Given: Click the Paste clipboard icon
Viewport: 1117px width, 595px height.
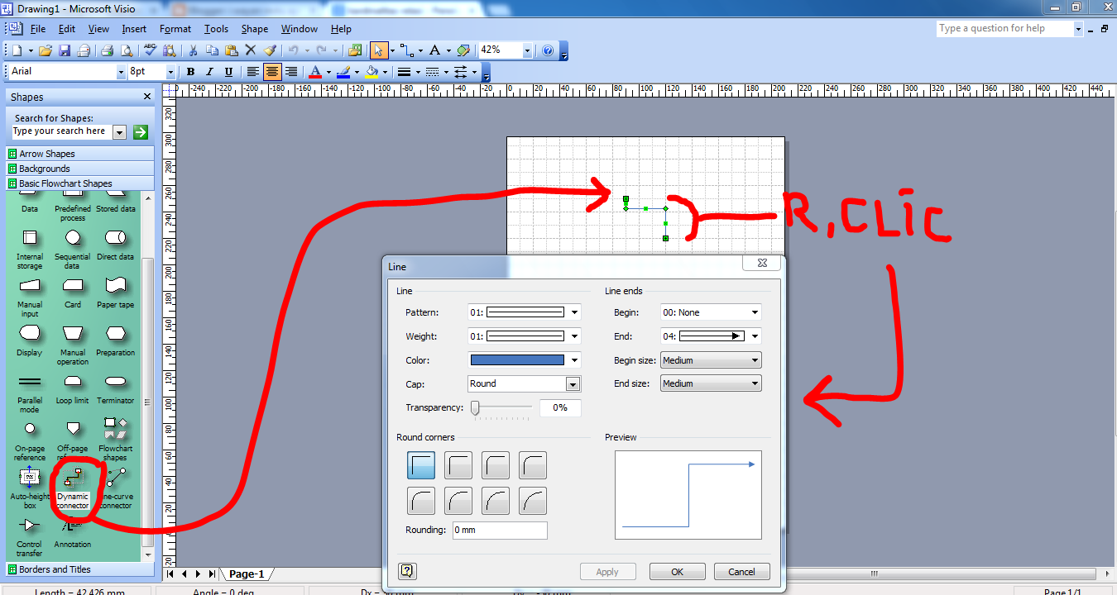Looking at the screenshot, I should (x=232, y=50).
